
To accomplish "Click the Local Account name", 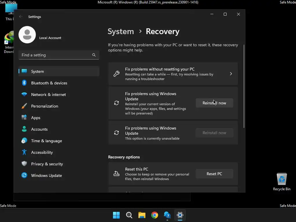I will pos(50,38).
